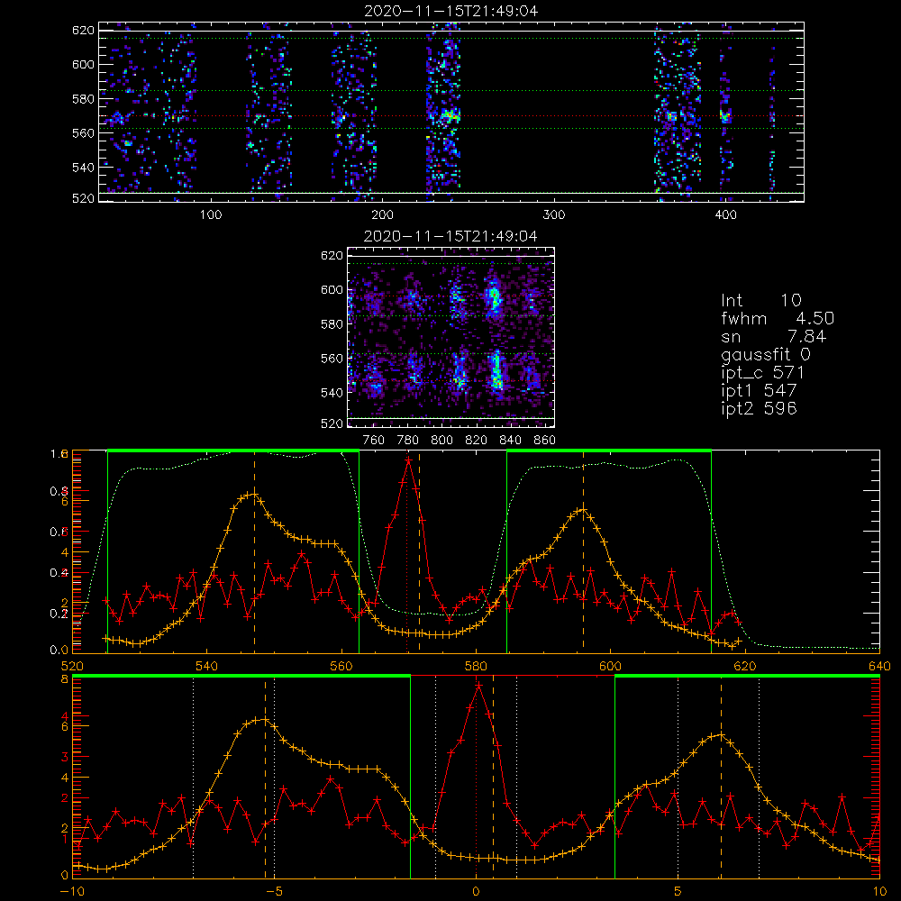This screenshot has width=901, height=901.
Task: Click x-axis label 0 on bottom profile plot
Action: click(476, 892)
